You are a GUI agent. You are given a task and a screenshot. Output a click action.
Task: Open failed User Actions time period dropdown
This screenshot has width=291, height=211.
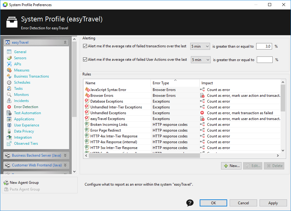201,60
